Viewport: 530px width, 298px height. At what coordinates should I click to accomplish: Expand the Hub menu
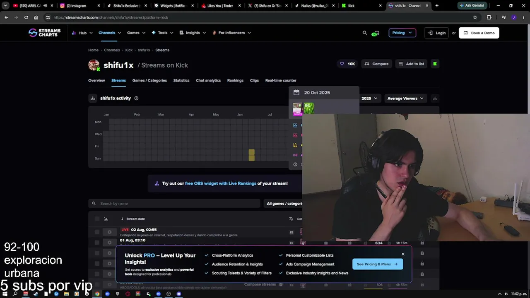click(x=82, y=33)
